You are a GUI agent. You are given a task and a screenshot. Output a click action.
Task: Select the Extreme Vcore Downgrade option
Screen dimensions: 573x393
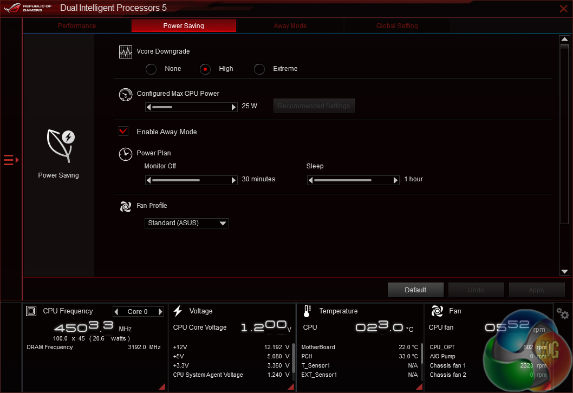pos(259,69)
